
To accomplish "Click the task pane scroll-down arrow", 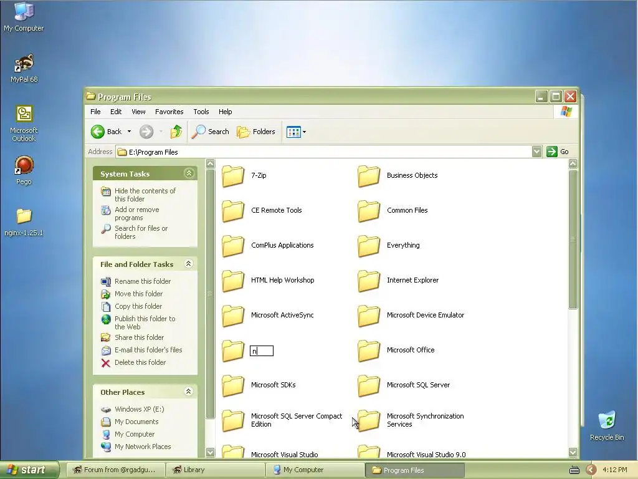I will pos(211,452).
